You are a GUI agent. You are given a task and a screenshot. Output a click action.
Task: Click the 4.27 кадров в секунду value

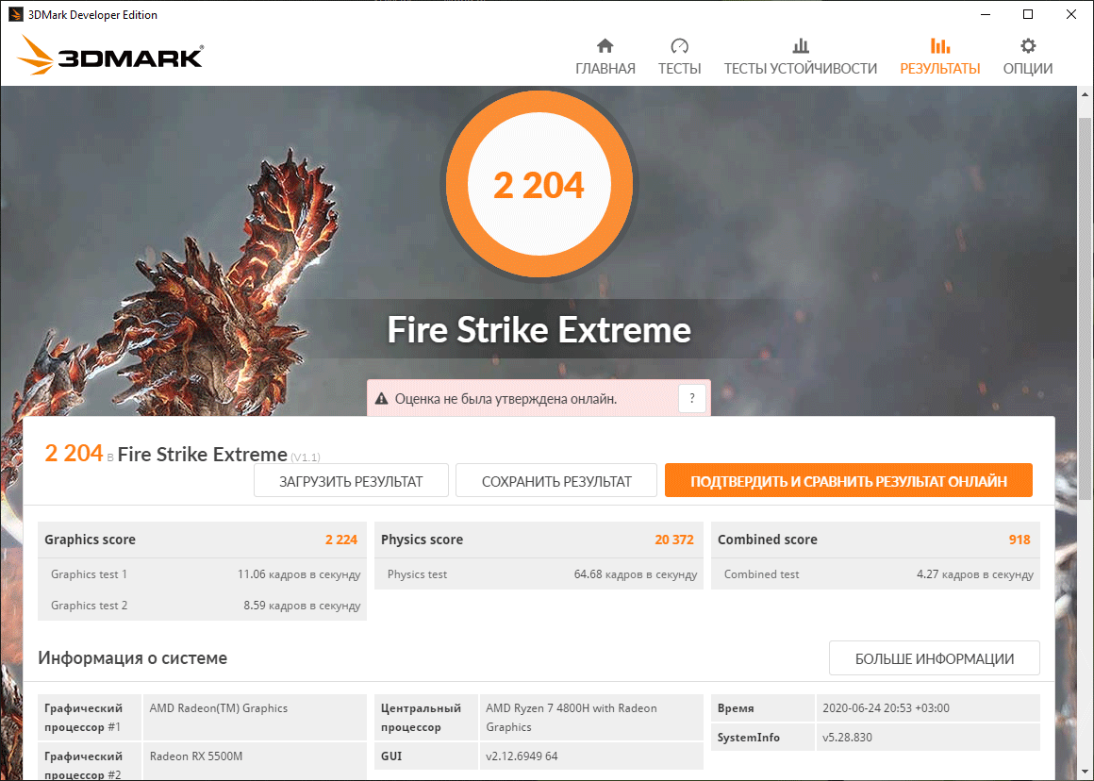tap(974, 573)
